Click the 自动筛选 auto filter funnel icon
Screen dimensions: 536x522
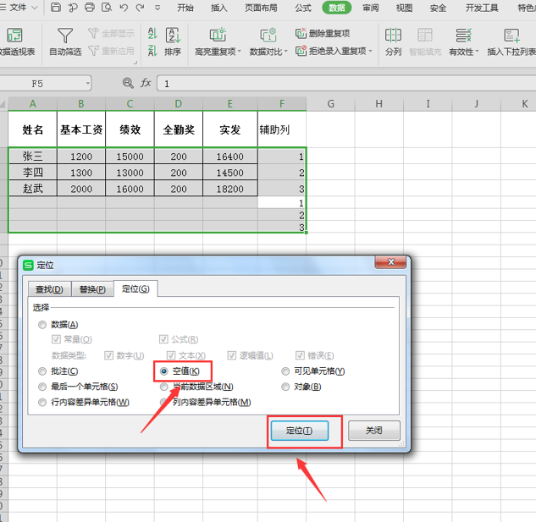(65, 36)
